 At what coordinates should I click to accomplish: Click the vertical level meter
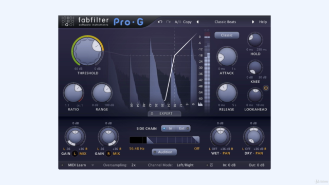pyautogui.click(x=207, y=72)
